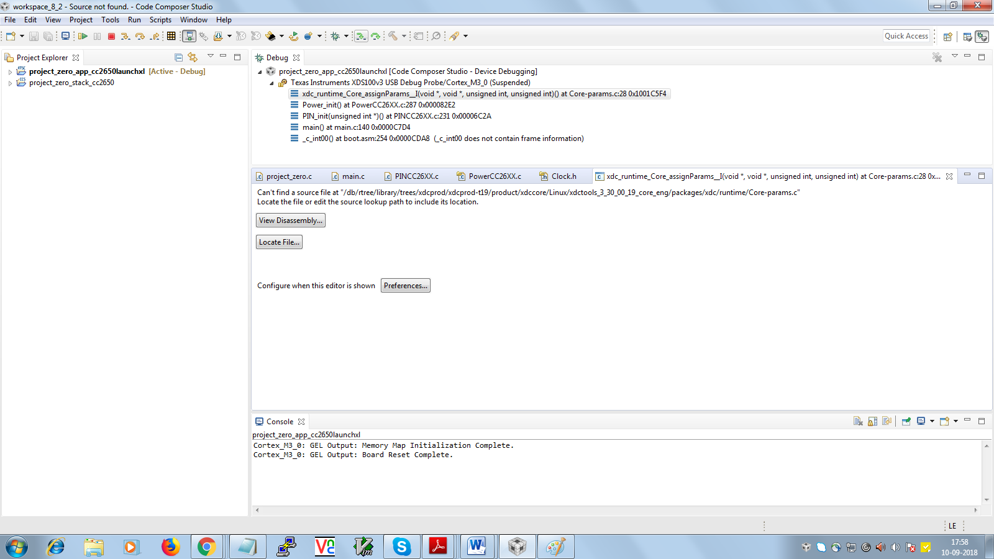994x559 pixels.
Task: Click the hammer Build toolbar icon
Action: [x=393, y=36]
